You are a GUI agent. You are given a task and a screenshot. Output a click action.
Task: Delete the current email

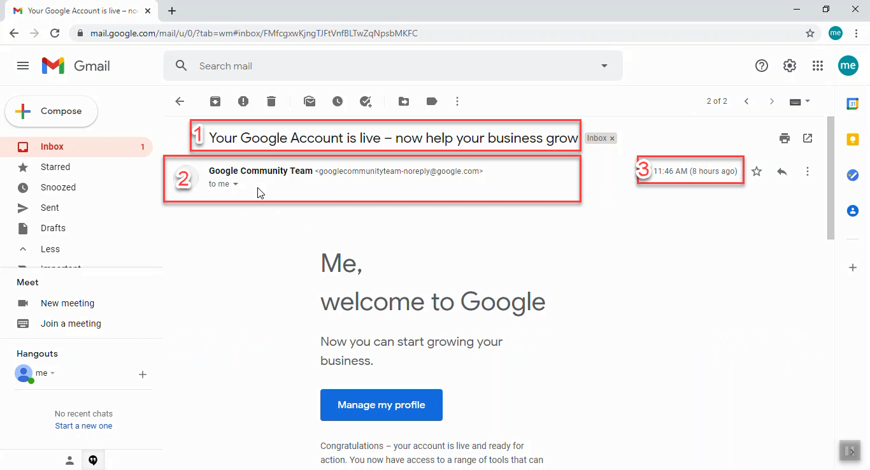coord(271,101)
